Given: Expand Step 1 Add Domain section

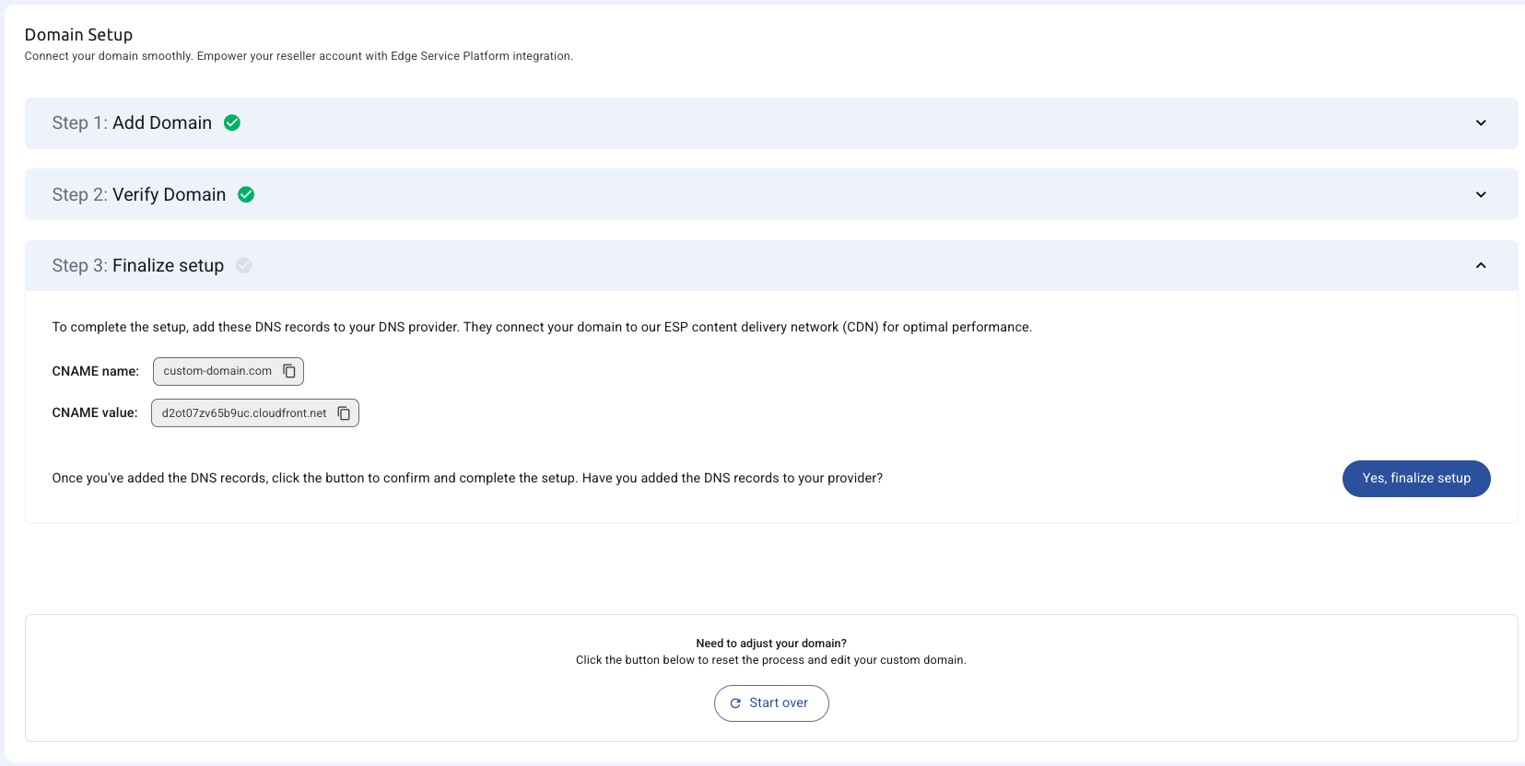Looking at the screenshot, I should pos(1481,123).
